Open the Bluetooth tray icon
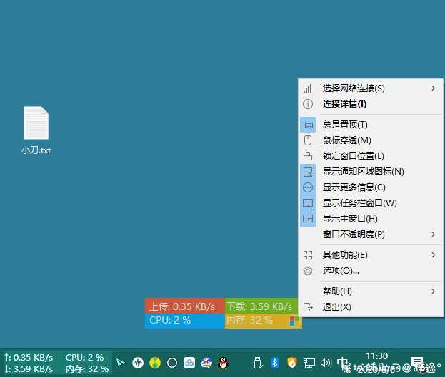The image size is (445, 377). pos(275,363)
